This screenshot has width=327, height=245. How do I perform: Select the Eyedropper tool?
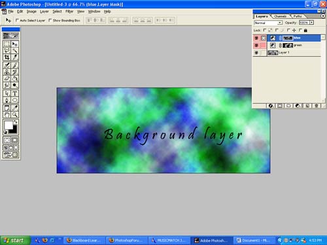click(x=14, y=108)
